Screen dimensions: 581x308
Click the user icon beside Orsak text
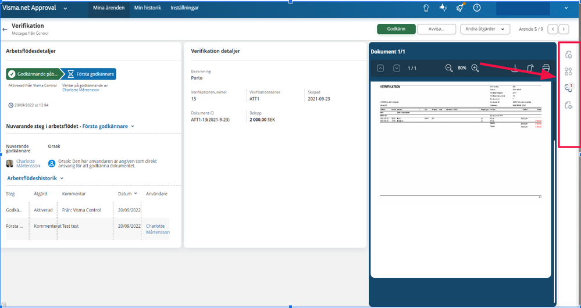pyautogui.click(x=52, y=163)
